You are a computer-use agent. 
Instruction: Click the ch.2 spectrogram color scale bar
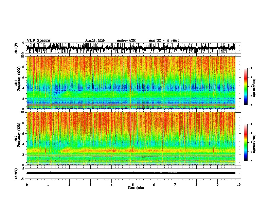pyautogui.click(x=246, y=142)
